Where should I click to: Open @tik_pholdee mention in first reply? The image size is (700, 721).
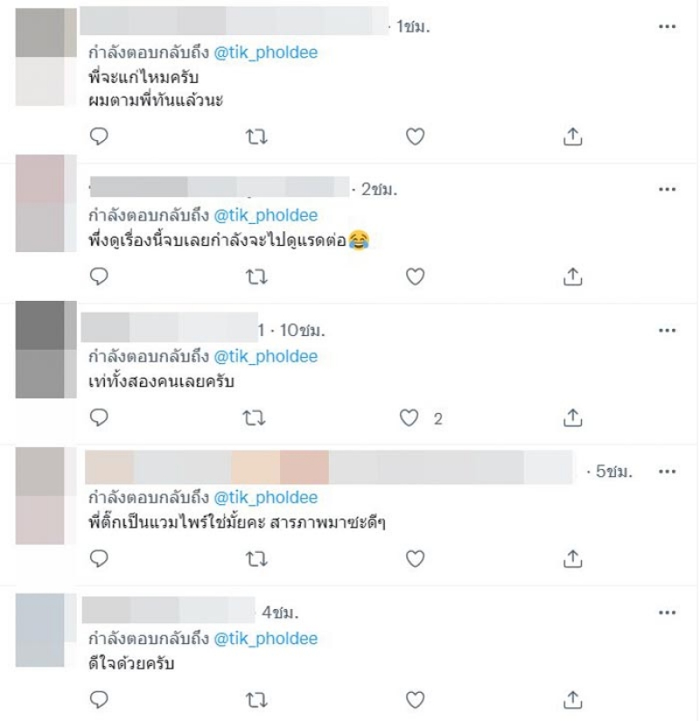tap(266, 52)
